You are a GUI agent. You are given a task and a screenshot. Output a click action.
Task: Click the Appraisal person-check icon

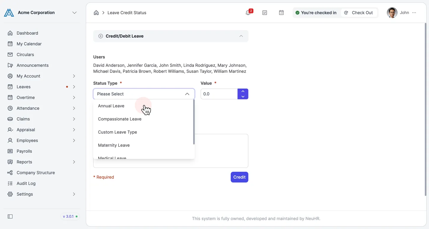tap(10, 130)
